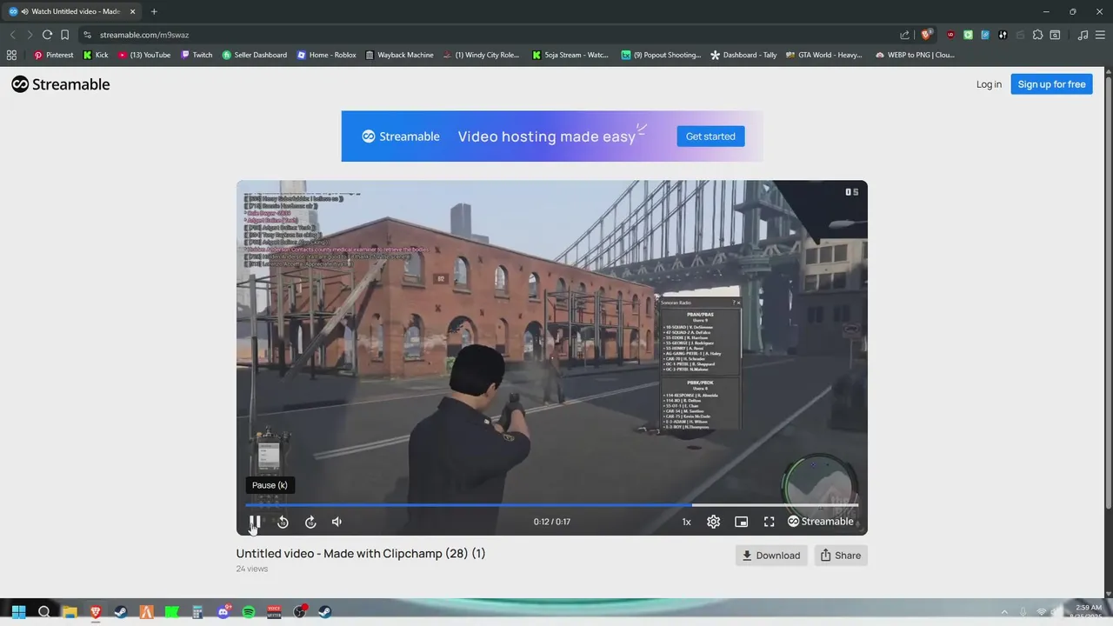Screen dimensions: 1113x626
Task: Open the video settings gear
Action: tap(713, 522)
